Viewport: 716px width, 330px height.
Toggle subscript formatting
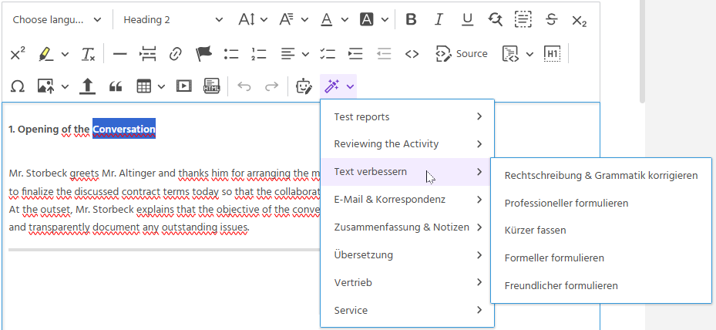pyautogui.click(x=579, y=19)
